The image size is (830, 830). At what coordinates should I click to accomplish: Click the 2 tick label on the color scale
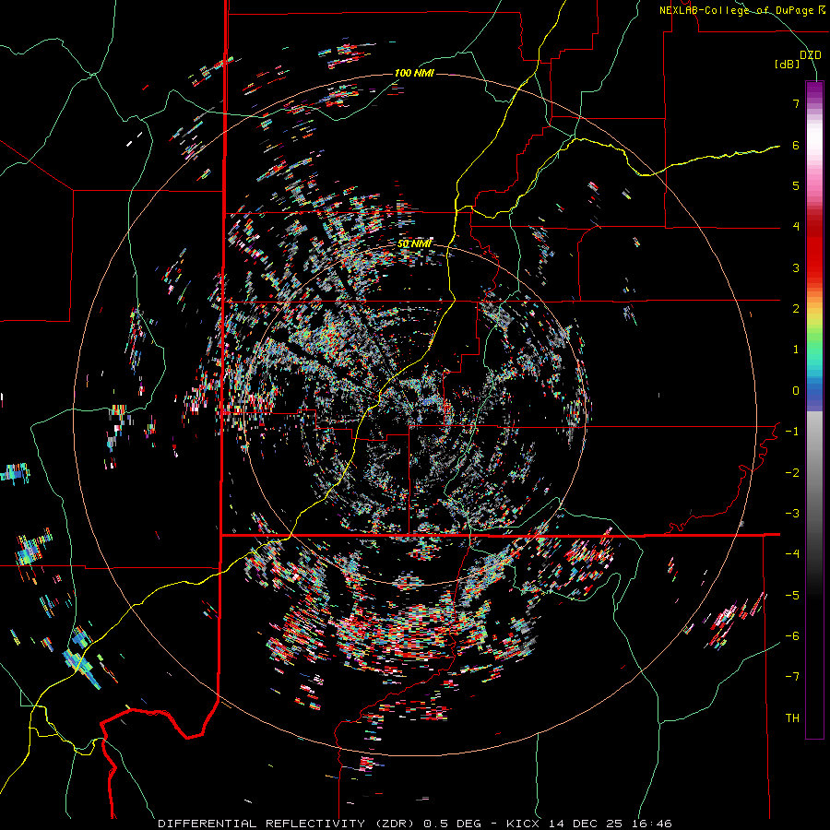[x=796, y=309]
